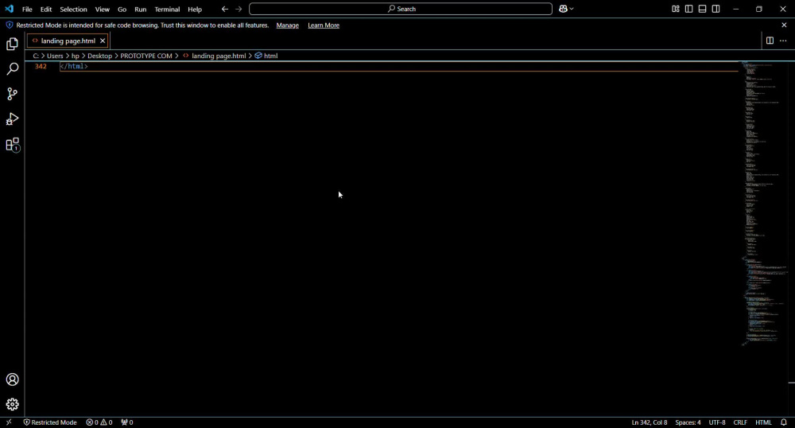Viewport: 795px width, 428px height.
Task: Go back with the left arrow
Action: (x=225, y=9)
